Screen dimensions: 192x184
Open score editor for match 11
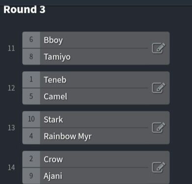click(x=159, y=48)
